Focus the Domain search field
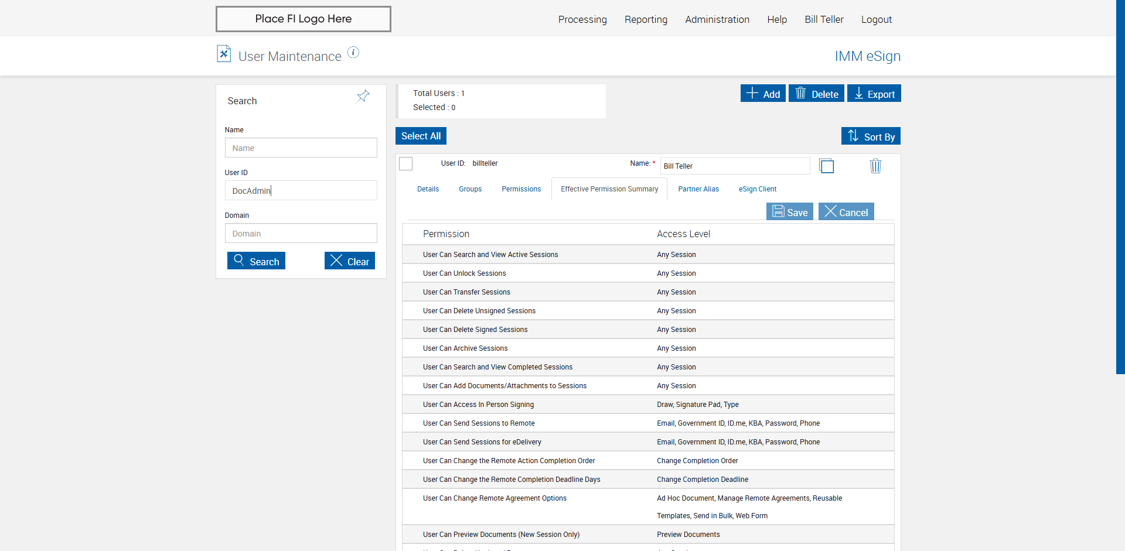Image resolution: width=1125 pixels, height=551 pixels. (x=301, y=233)
